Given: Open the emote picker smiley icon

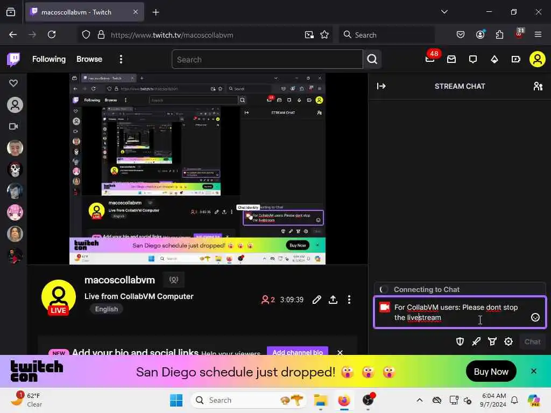Looking at the screenshot, I should click(535, 317).
